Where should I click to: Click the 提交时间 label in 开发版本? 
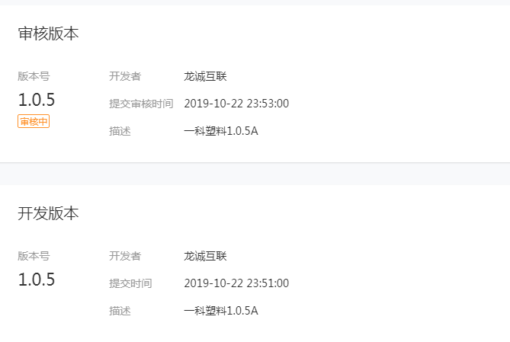130,283
